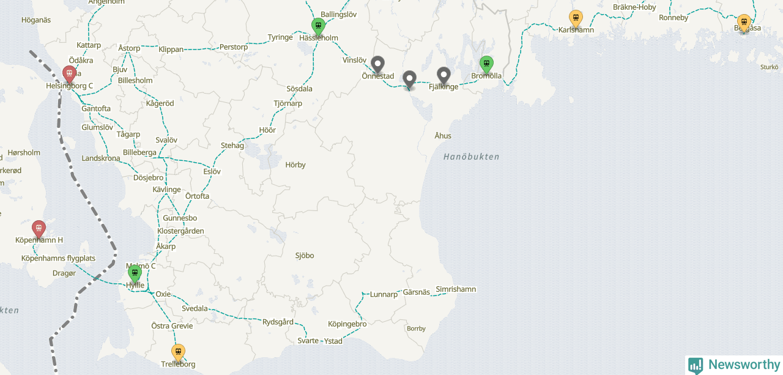Click the Perstorp label

(x=234, y=47)
